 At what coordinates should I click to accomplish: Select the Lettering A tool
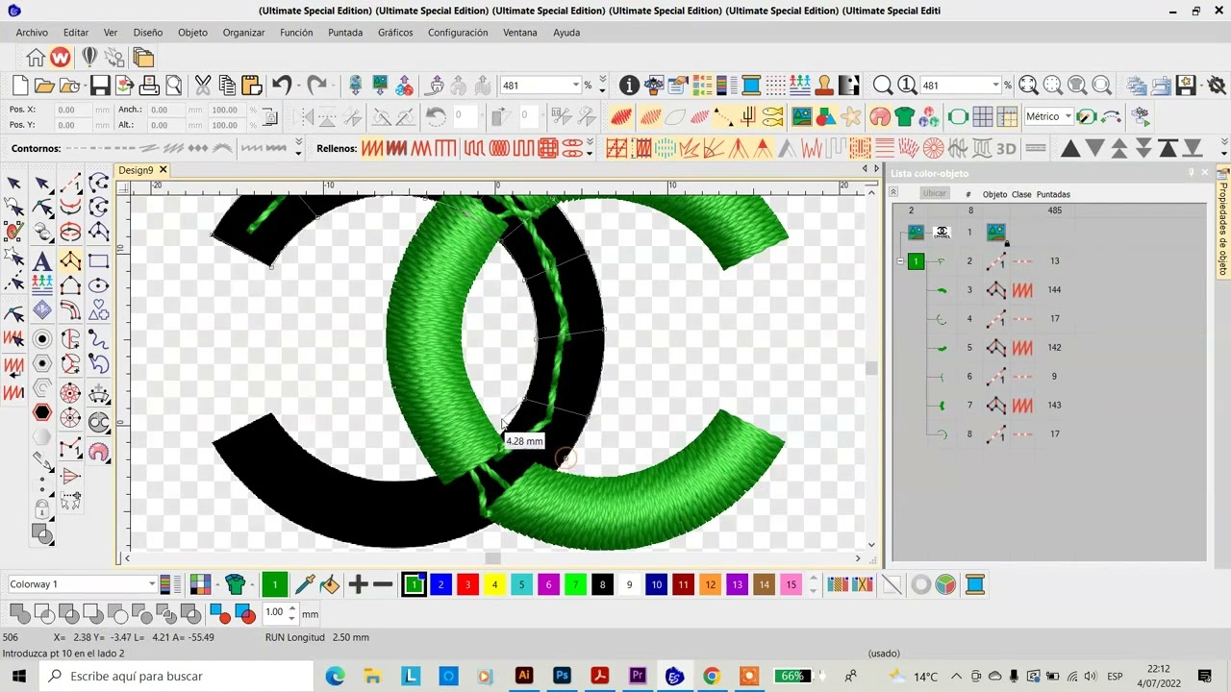point(41,260)
